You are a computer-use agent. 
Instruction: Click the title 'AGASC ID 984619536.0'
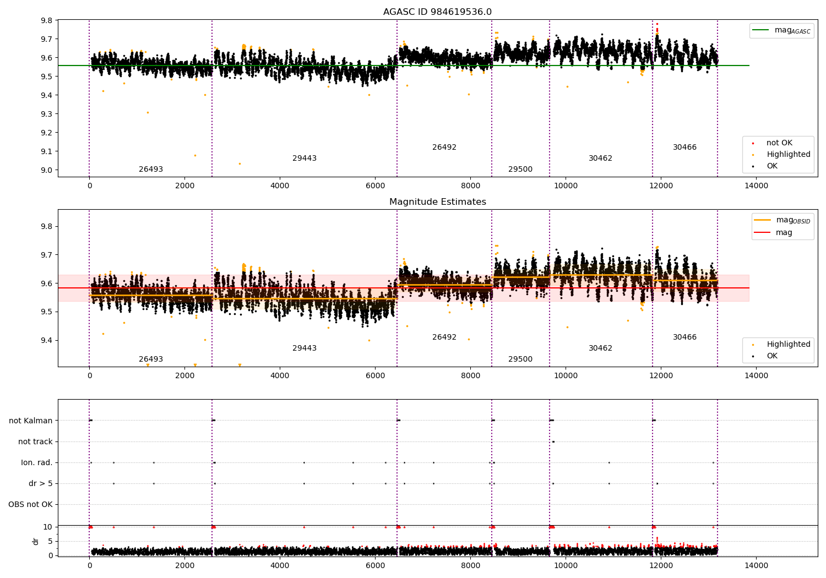coord(437,12)
